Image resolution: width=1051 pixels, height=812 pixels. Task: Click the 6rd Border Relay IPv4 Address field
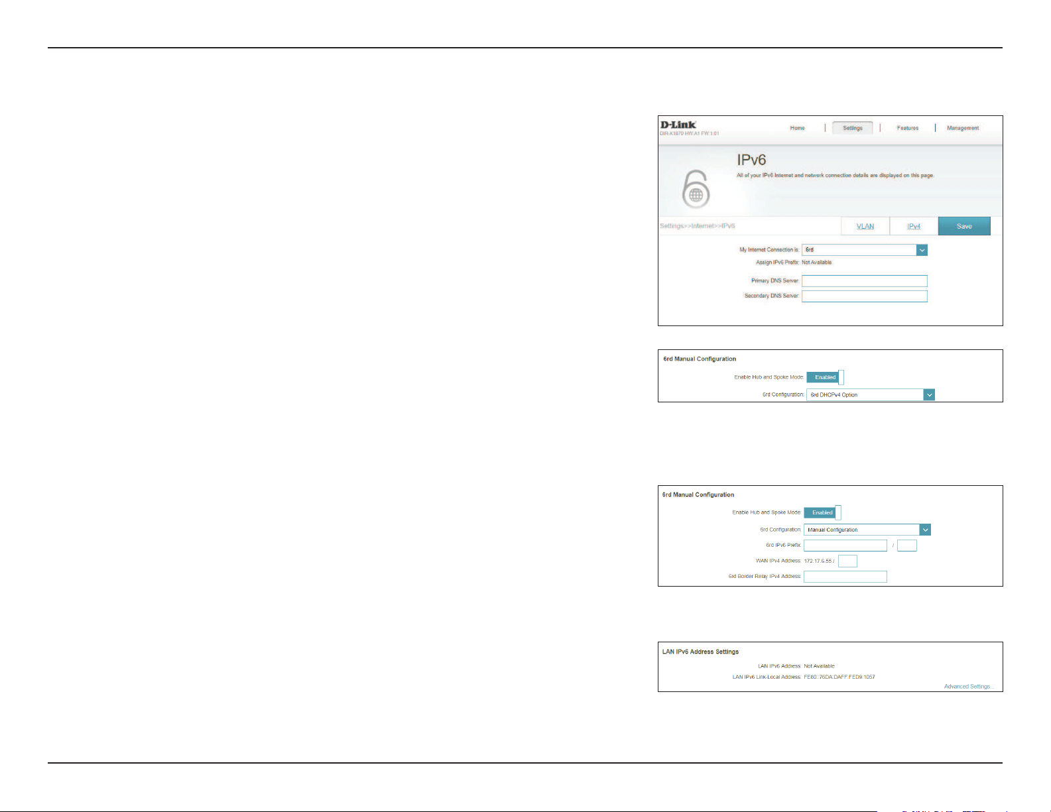(845, 577)
